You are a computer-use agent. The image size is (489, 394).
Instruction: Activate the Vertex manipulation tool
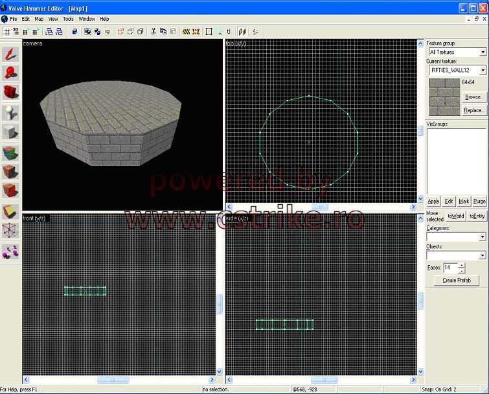coord(10,231)
